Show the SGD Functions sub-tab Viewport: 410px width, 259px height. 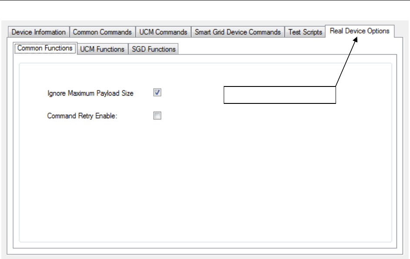coord(154,49)
